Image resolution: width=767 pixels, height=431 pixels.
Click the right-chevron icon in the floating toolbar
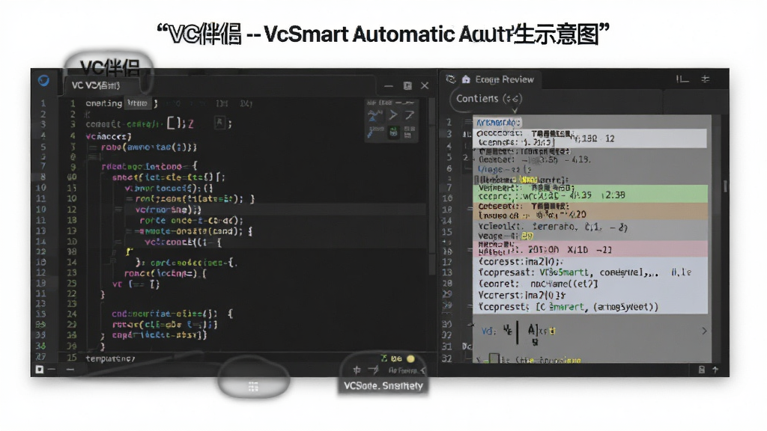tap(392, 114)
